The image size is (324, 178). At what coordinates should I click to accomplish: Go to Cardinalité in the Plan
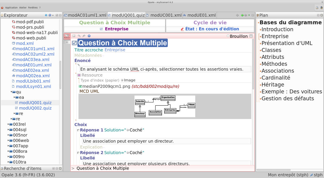click(x=276, y=78)
